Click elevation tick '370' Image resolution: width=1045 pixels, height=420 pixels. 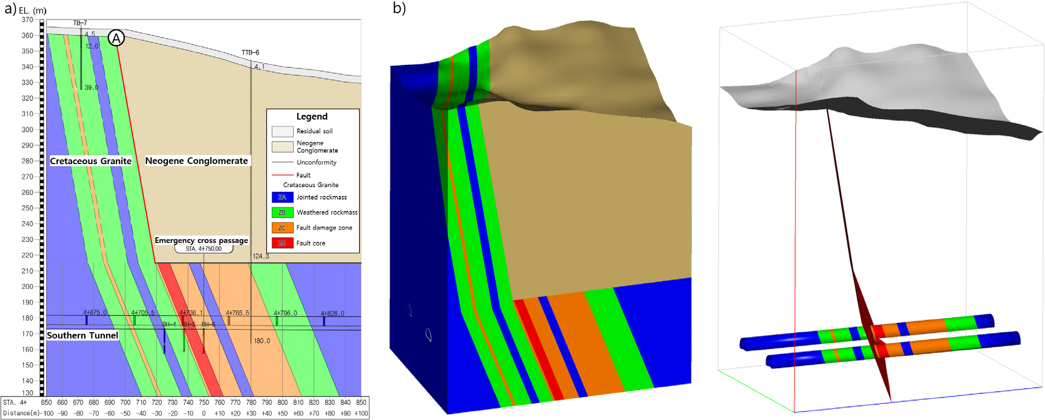[27, 20]
